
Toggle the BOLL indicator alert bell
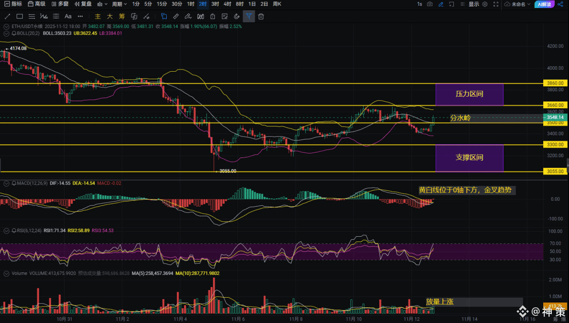click(14, 33)
